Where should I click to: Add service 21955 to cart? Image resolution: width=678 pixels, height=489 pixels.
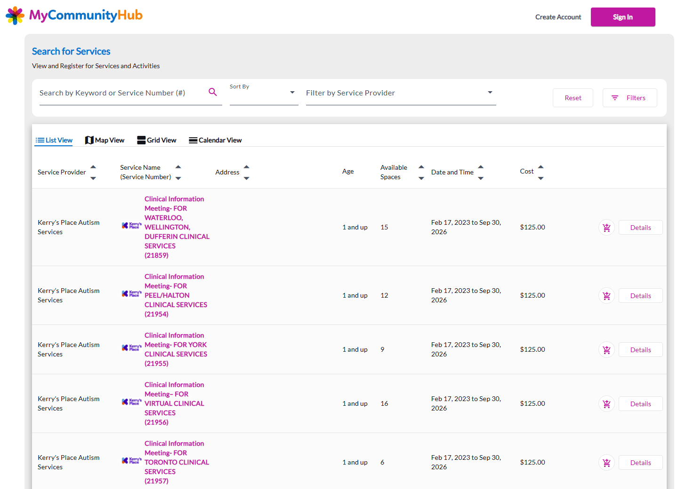tap(606, 350)
